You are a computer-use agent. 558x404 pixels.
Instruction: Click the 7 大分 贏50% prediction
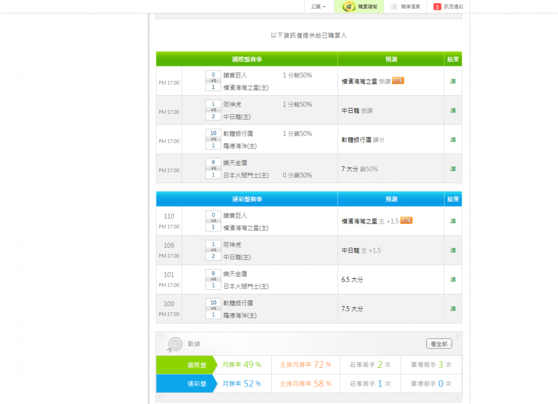[x=360, y=169]
